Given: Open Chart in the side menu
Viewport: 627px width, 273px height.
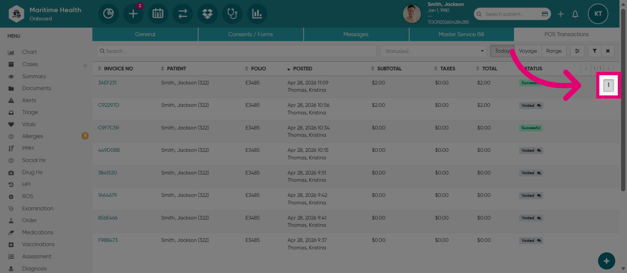Looking at the screenshot, I should click(x=29, y=52).
